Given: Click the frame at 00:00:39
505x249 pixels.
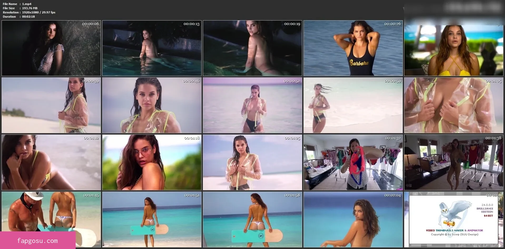Looking at the screenshot, I should (x=51, y=105).
